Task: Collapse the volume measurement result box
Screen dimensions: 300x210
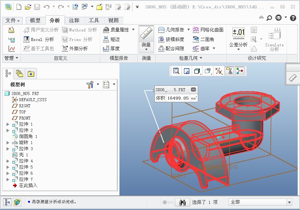Action: pyautogui.click(x=193, y=90)
